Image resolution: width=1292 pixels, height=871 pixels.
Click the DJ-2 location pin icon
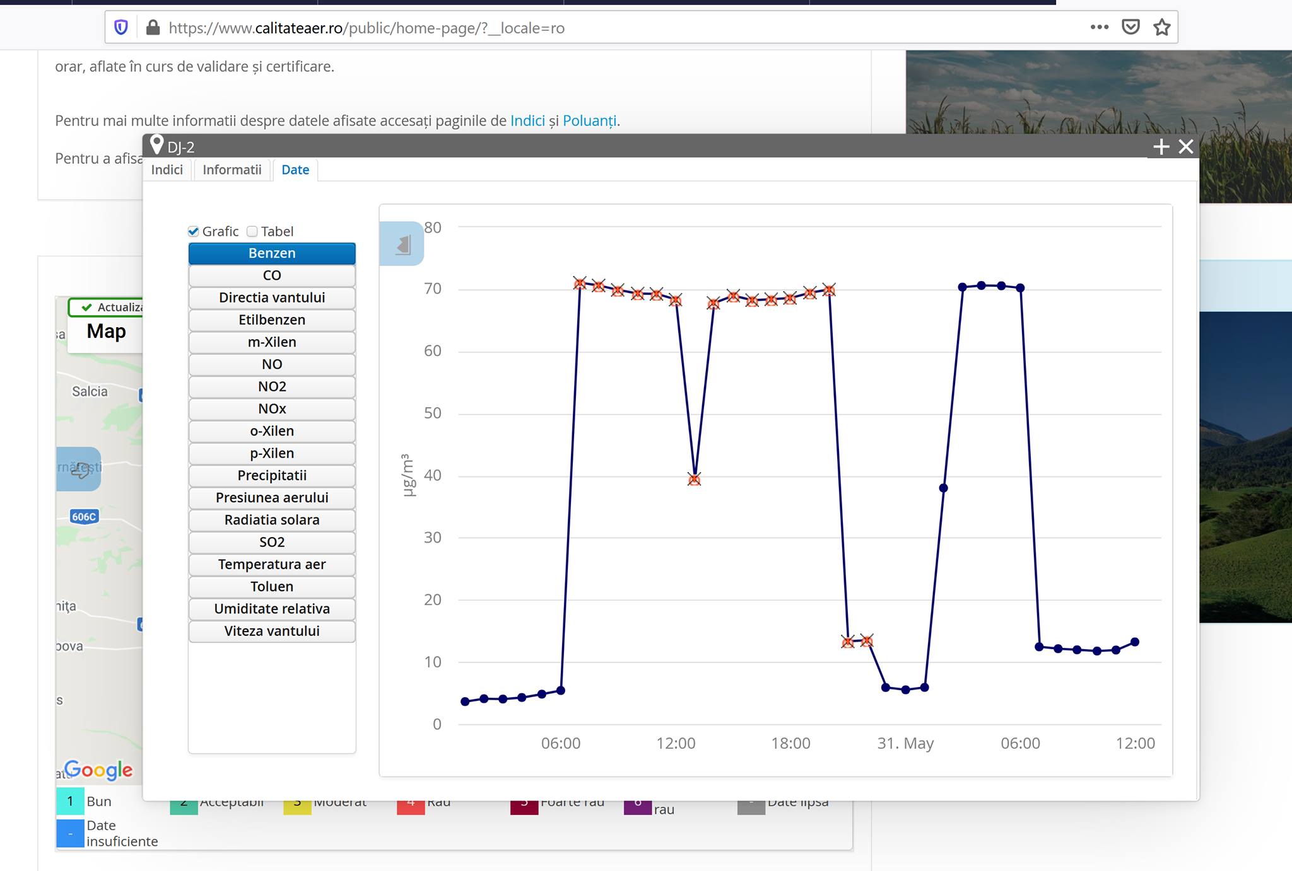coord(157,145)
